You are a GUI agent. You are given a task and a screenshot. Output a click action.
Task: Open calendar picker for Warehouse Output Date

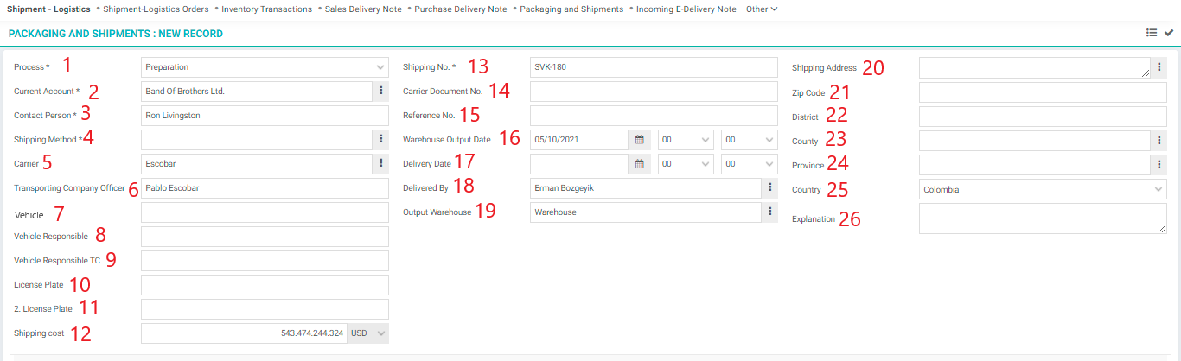640,140
